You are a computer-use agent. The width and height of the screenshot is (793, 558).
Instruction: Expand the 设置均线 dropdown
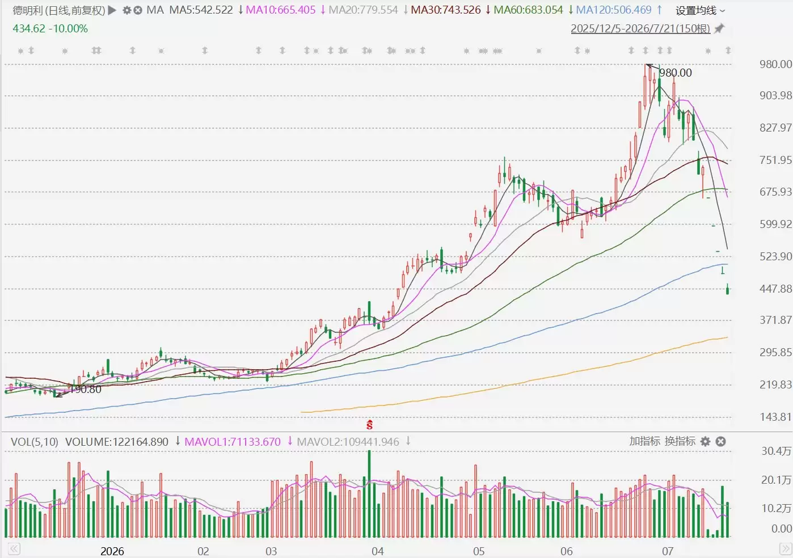pos(701,11)
